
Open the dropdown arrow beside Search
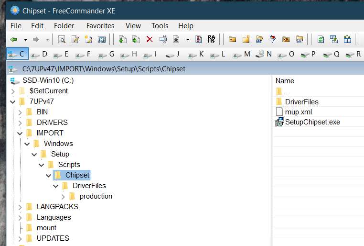point(188,40)
